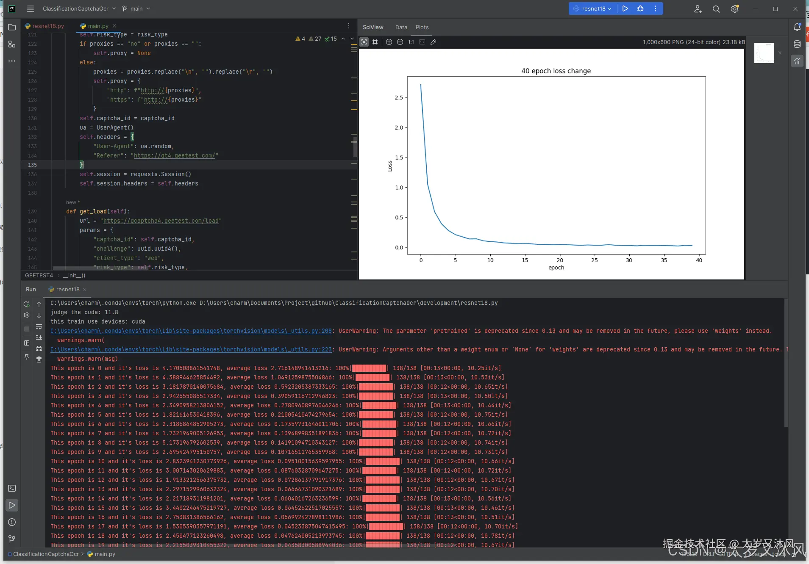Open the _utils.py:223 link in console
Viewport: 809px width, 564px height.
pos(191,350)
